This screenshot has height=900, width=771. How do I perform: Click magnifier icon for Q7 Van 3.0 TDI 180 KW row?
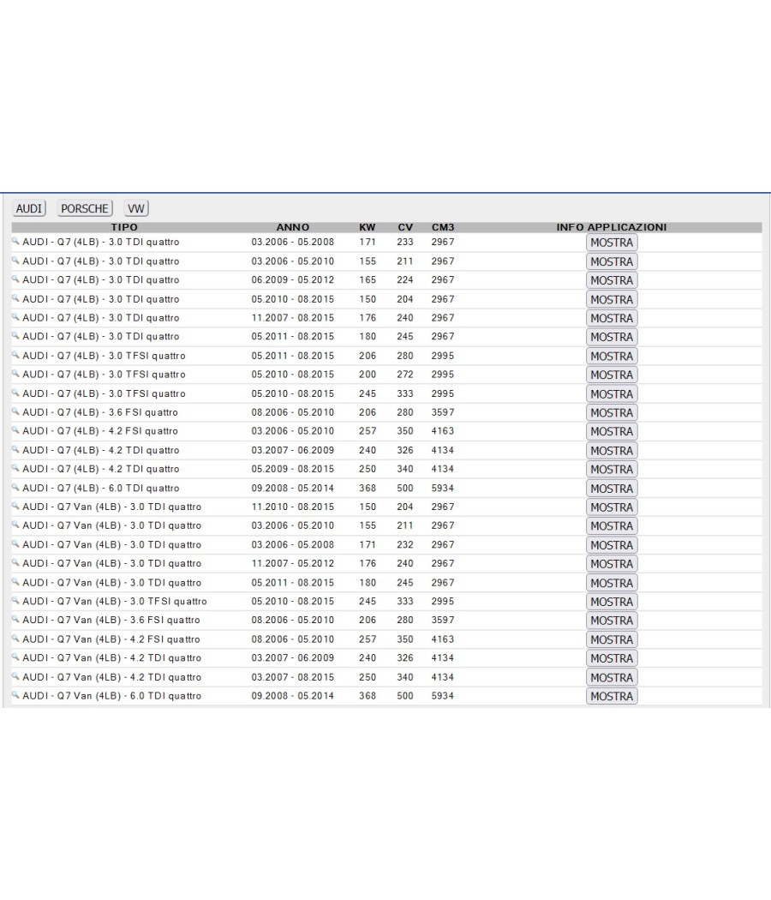(x=15, y=582)
